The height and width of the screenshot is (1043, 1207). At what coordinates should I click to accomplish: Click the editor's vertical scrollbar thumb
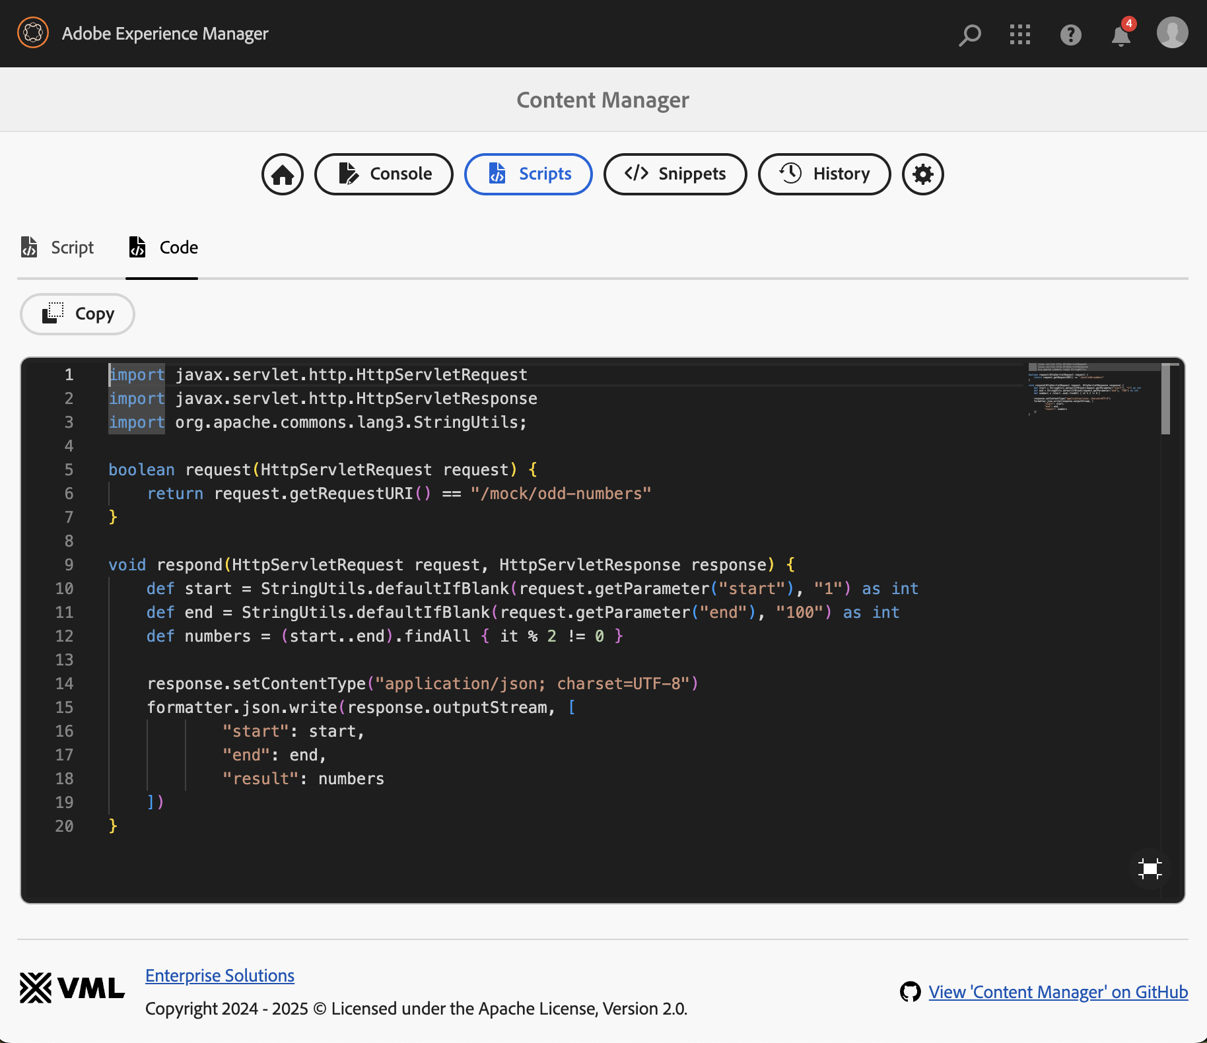(x=1166, y=399)
